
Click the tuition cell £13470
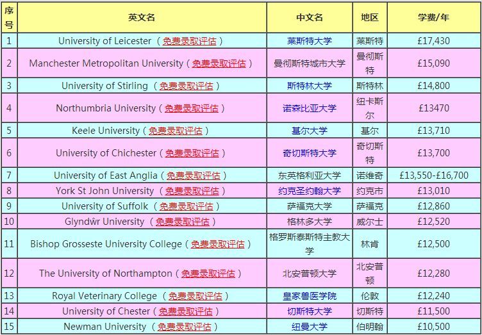(x=434, y=108)
